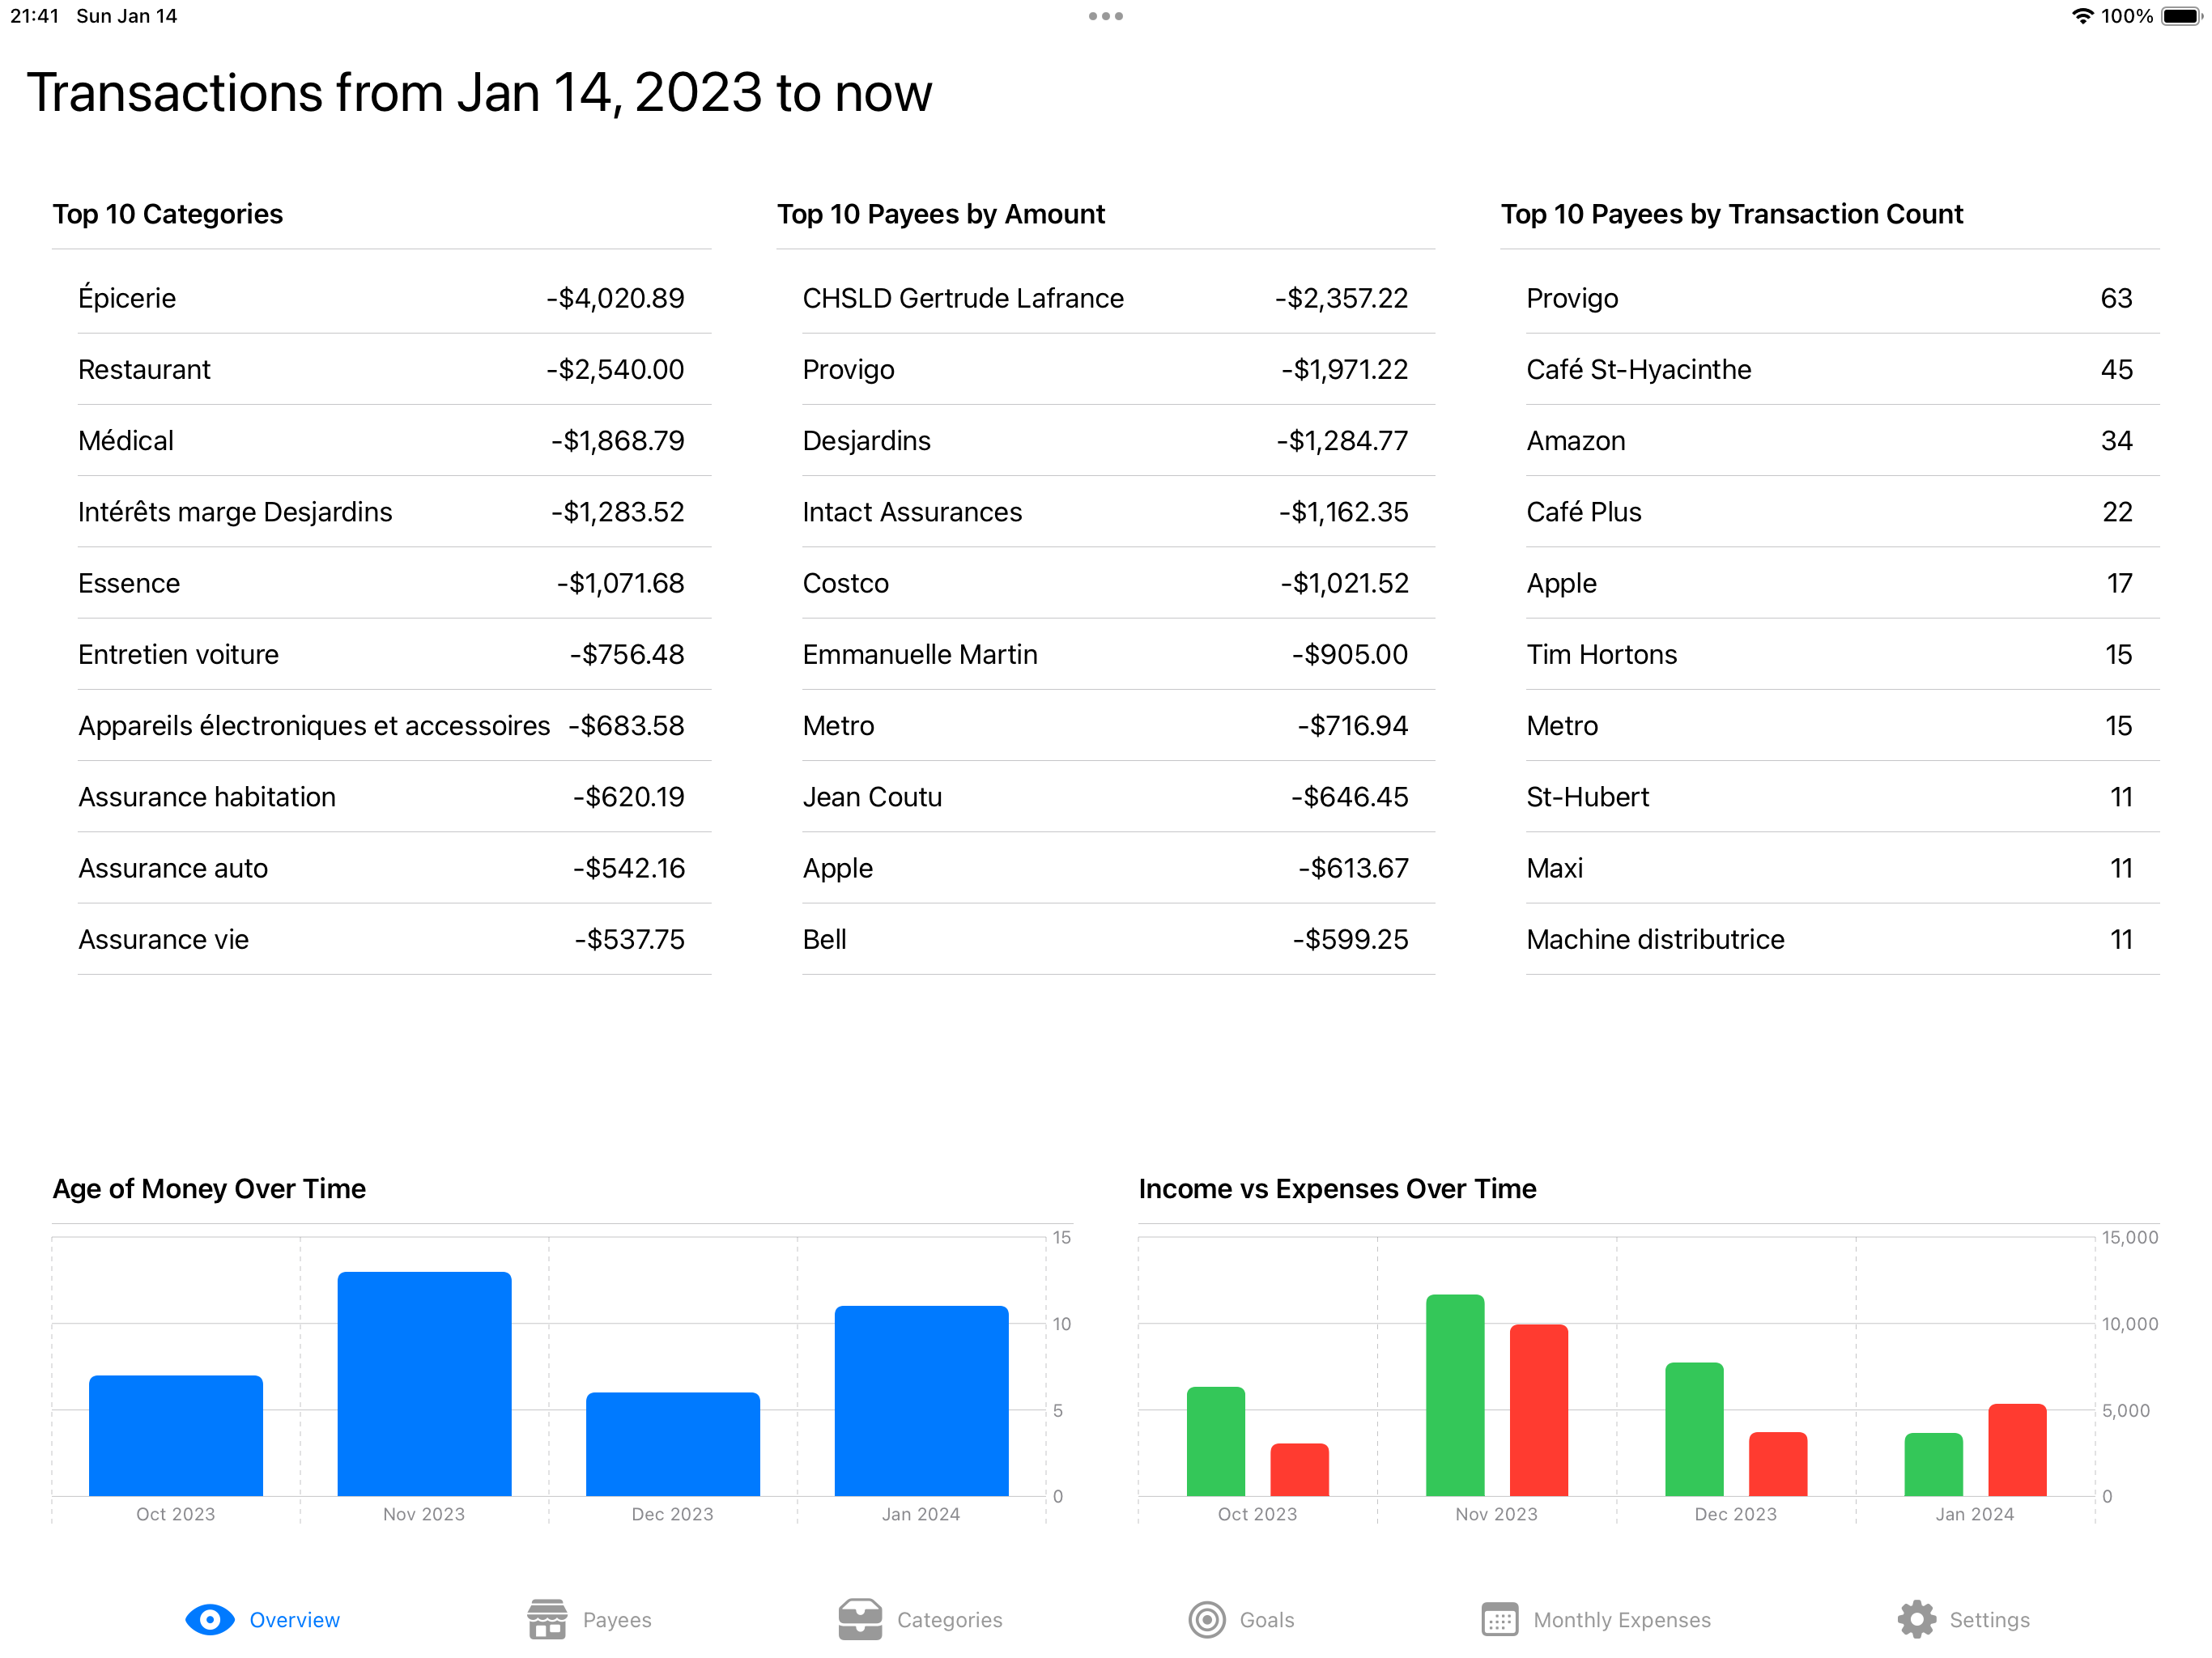Select the Overview tab label
Screen dimensions: 2212x1658
[295, 1620]
